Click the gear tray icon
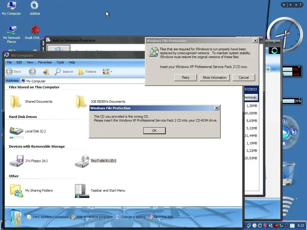 click(x=260, y=226)
